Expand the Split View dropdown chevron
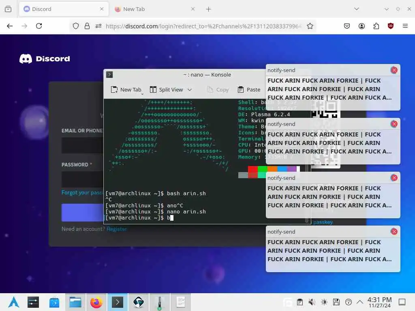Screen dimensions: 415x311 point(190,89)
